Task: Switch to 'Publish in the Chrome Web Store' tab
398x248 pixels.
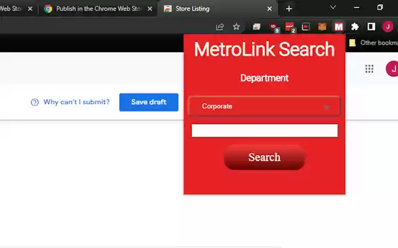Action: (x=98, y=9)
